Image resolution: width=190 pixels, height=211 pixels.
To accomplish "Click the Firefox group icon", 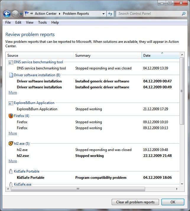I will coord(11,116).
